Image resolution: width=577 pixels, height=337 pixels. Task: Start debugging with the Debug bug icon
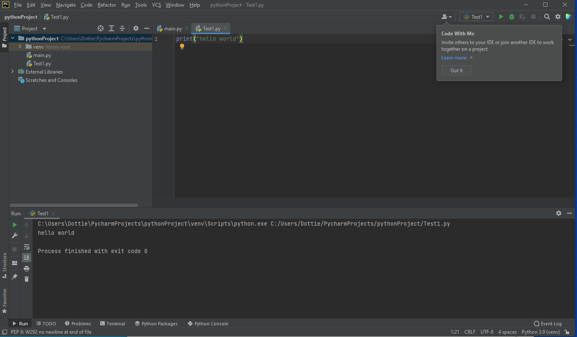click(512, 17)
